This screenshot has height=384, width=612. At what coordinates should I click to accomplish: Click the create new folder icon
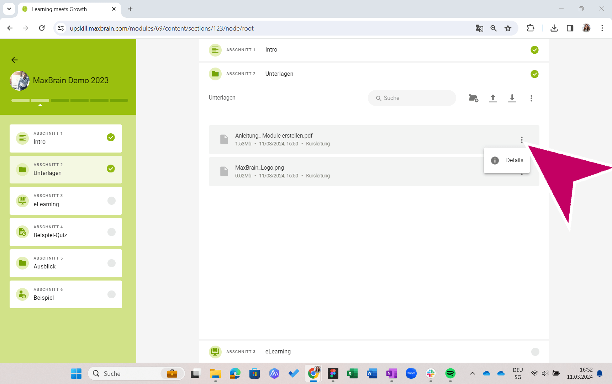click(474, 98)
